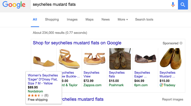Click the $72.99 price
The image size is (191, 106).
[88, 81]
